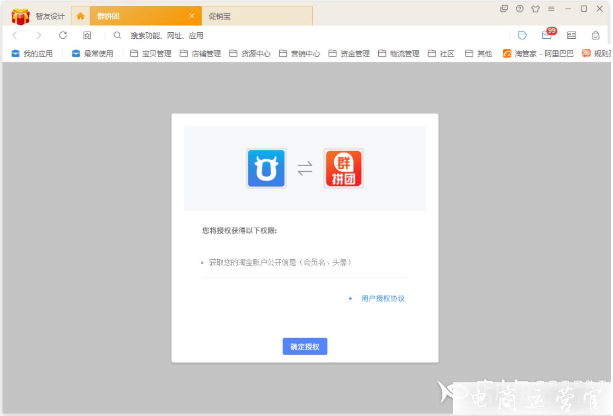Click the search magnifier icon
This screenshot has height=416, width=613.
pos(117,36)
